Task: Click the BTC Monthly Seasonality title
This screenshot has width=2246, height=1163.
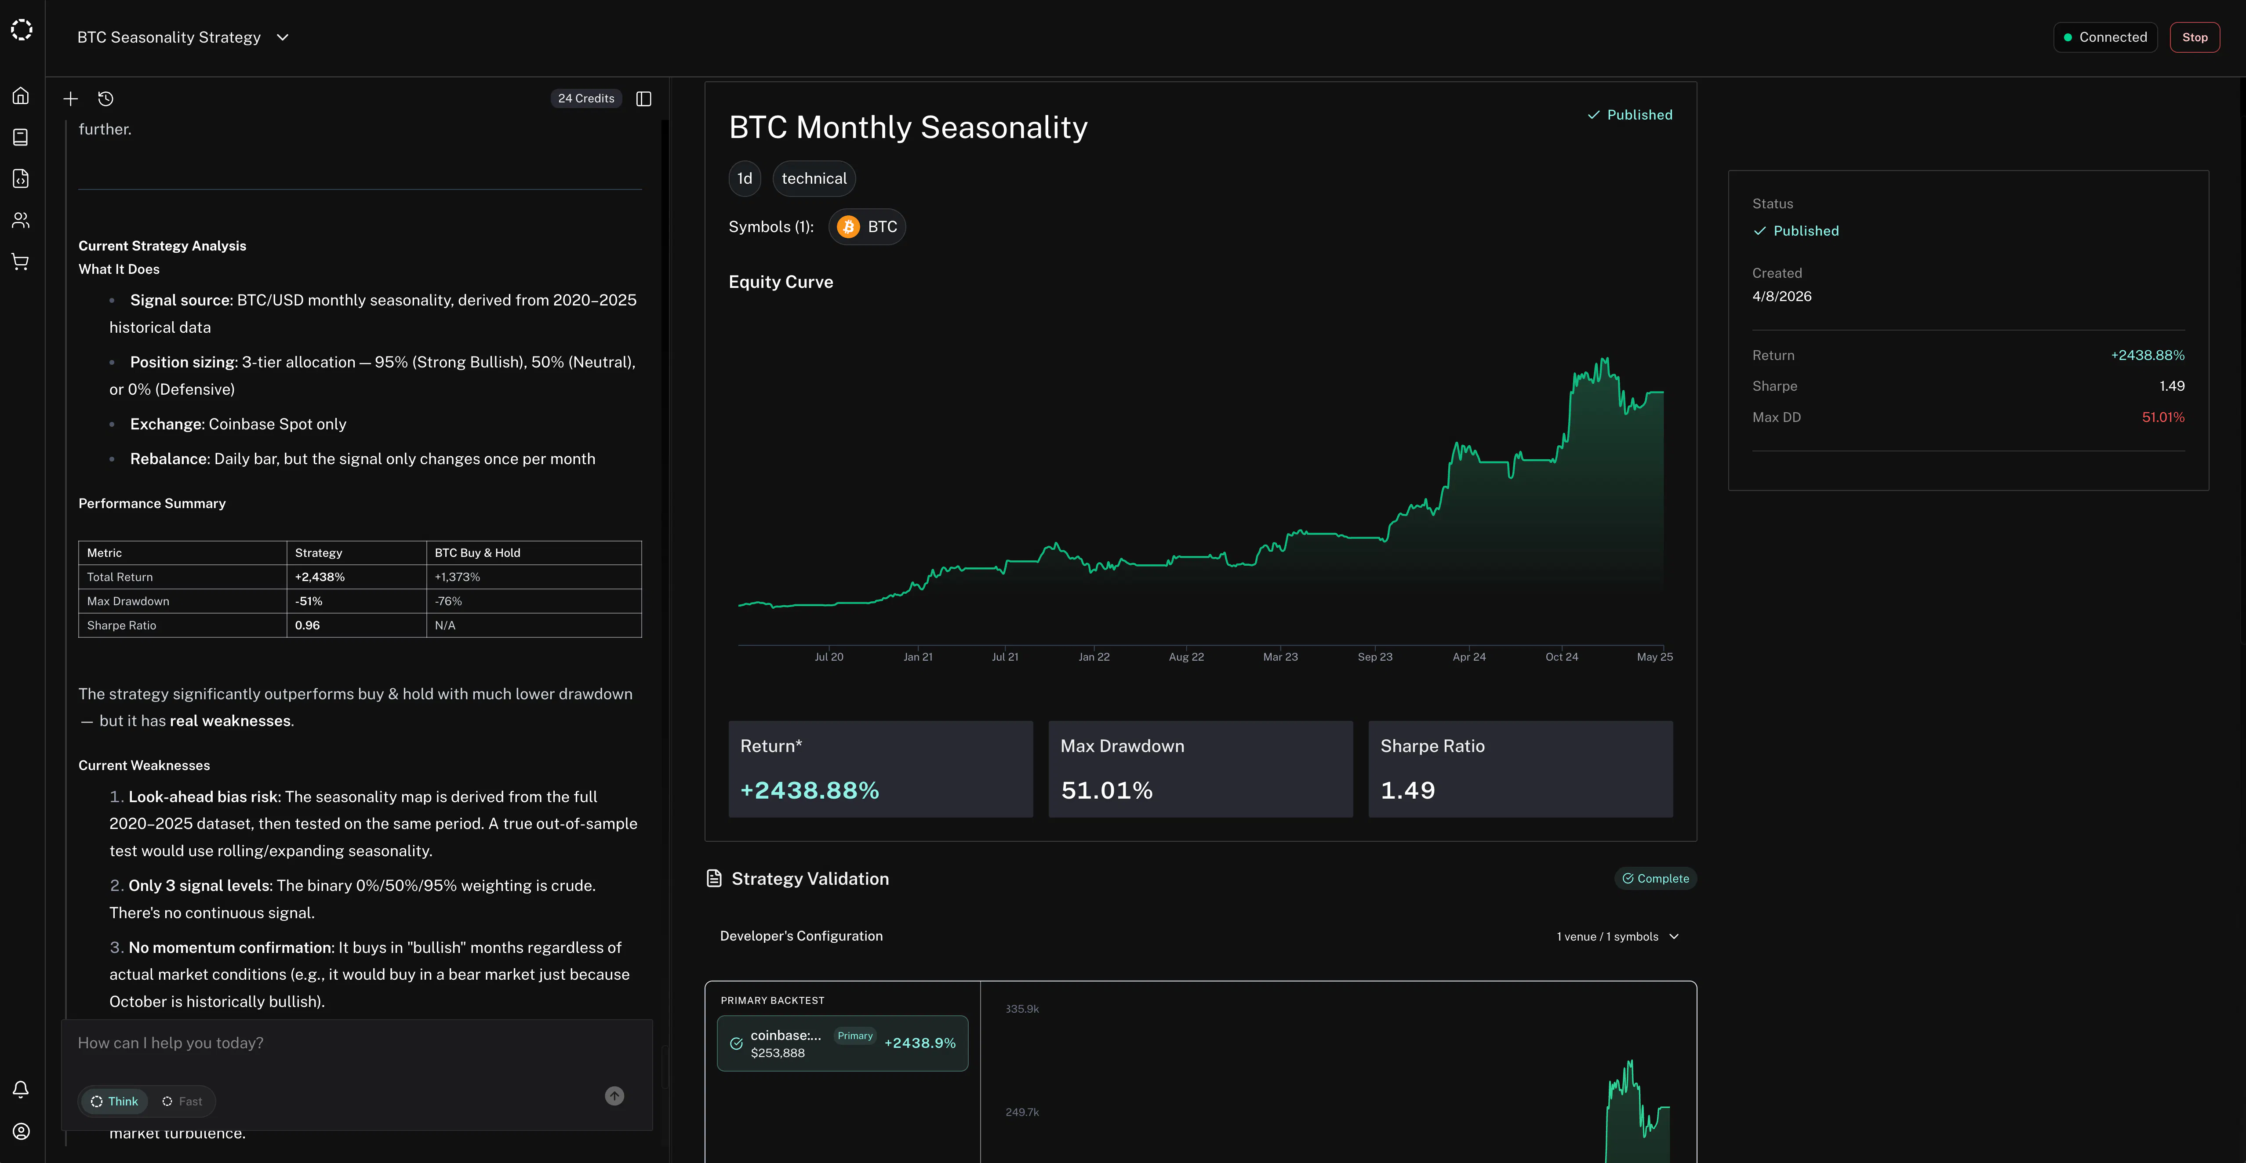Action: (x=908, y=127)
